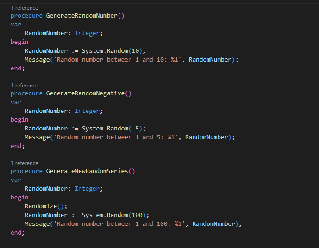
Task: Place cursor on the GenerateNewRandomSeries procedure name
Action: [x=87, y=171]
